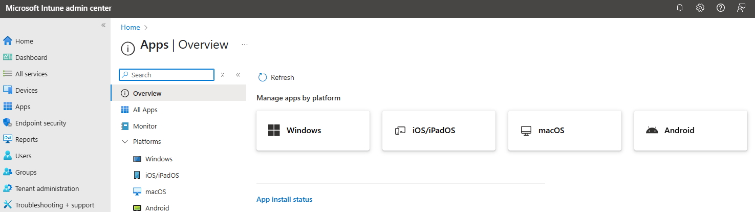Click the Dashboard chart icon
Image resolution: width=755 pixels, height=212 pixels.
point(8,57)
